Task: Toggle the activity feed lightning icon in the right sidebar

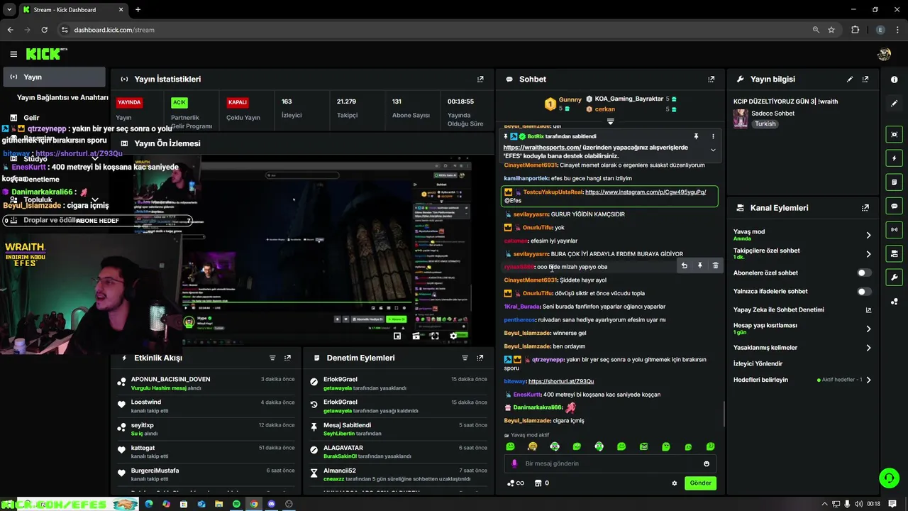Action: (x=895, y=158)
